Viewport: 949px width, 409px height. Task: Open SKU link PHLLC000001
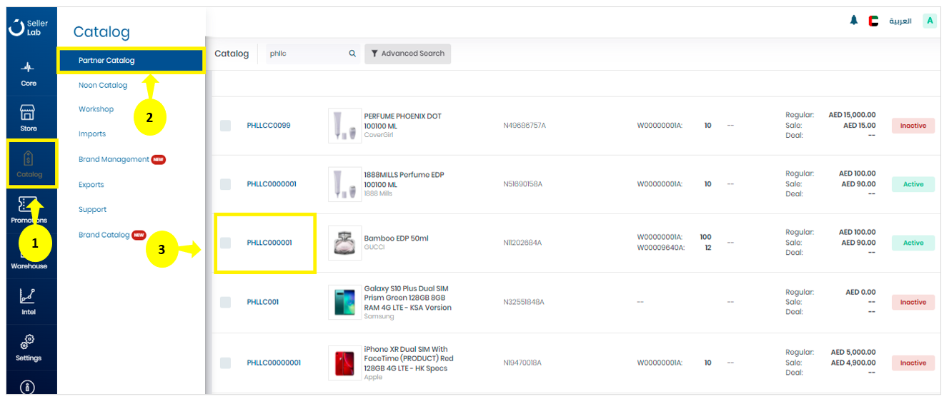[x=269, y=243]
